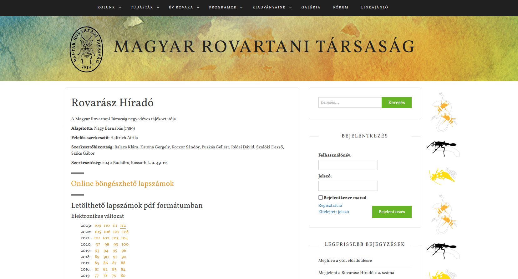Select the Letölthető lapszámok pdf formátumban heading
This screenshot has width=518, height=279.
tap(137, 205)
